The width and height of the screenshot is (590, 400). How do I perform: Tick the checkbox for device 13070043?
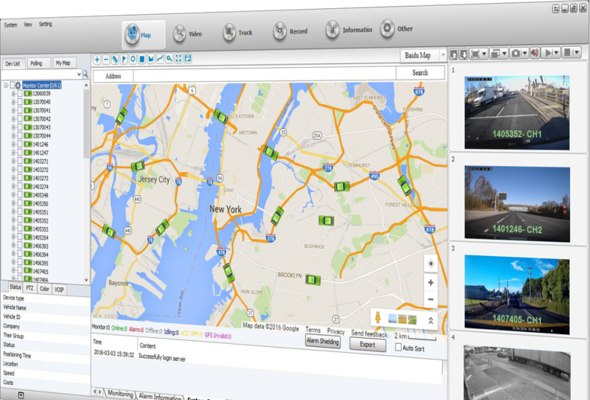[20, 127]
